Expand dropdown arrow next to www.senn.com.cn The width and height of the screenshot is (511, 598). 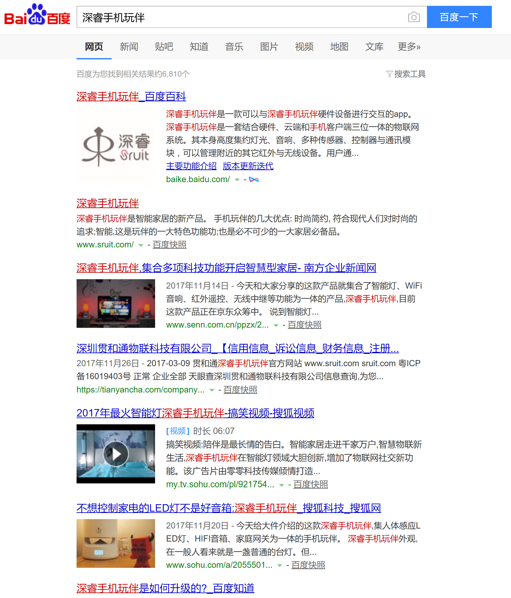pos(276,325)
